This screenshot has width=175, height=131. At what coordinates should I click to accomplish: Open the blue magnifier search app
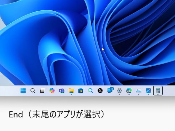pyautogui.click(x=90, y=91)
